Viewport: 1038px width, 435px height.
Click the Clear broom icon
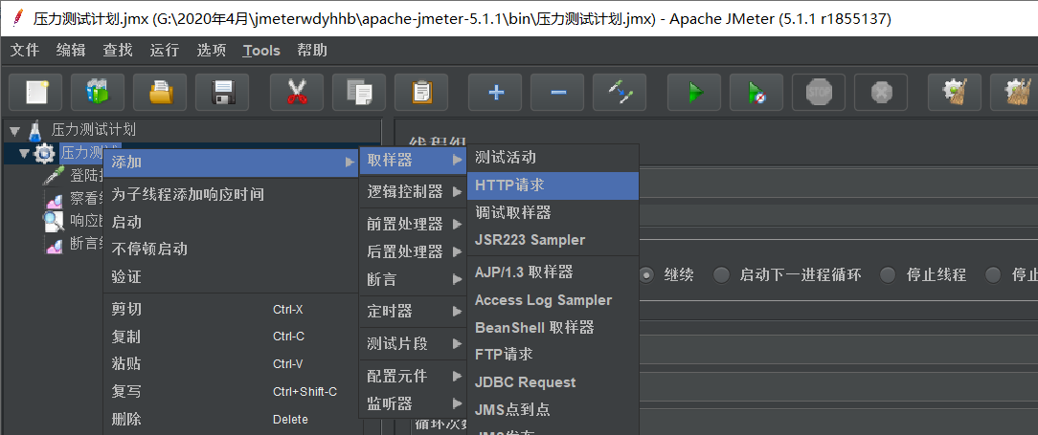[955, 92]
